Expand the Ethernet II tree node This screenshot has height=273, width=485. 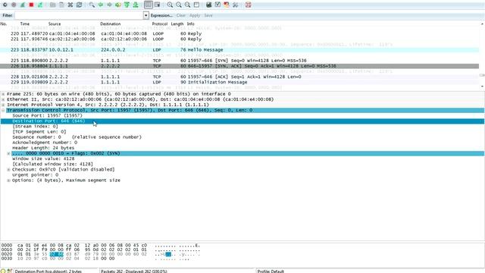(3, 99)
